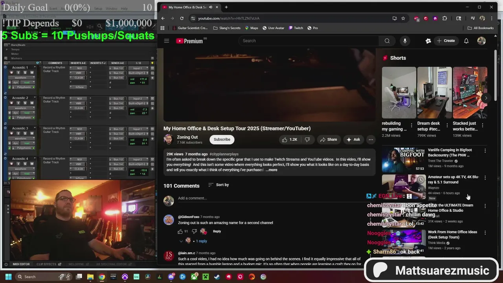Screen dimensions: 503x283
Task: Click Acoustic 1 volume value +11.4
Action: [142, 79]
